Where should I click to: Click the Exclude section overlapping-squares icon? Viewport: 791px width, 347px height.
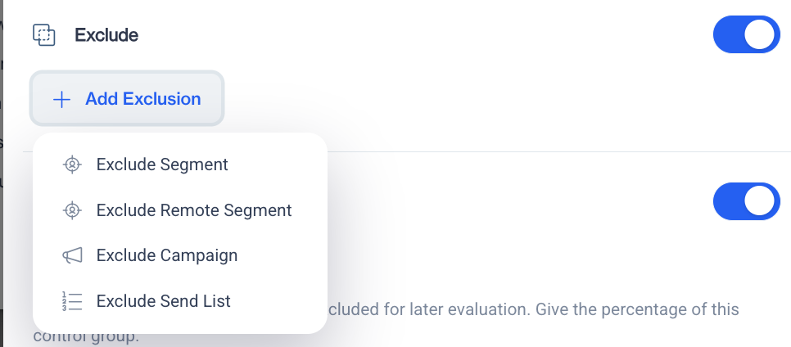coord(43,35)
